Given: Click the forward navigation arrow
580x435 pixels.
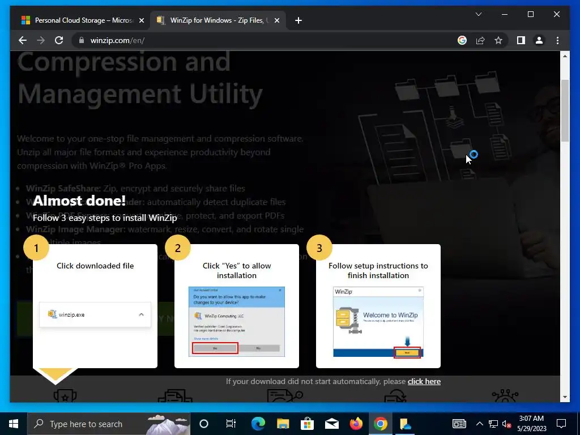Looking at the screenshot, I should coord(41,40).
